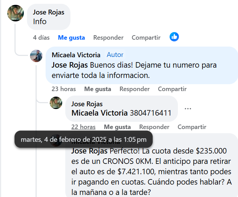Reply to the 3804716411 comment
The width and height of the screenshot is (238, 197).
click(154, 127)
